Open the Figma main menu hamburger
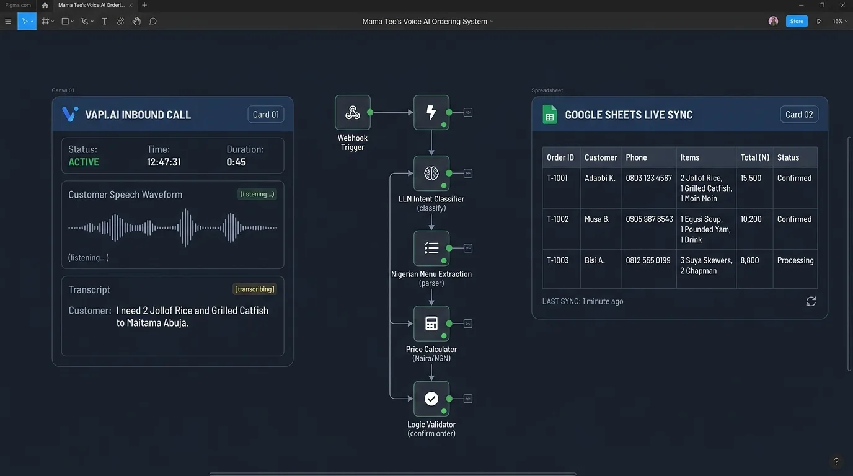Image resolution: width=853 pixels, height=476 pixels. 8,21
